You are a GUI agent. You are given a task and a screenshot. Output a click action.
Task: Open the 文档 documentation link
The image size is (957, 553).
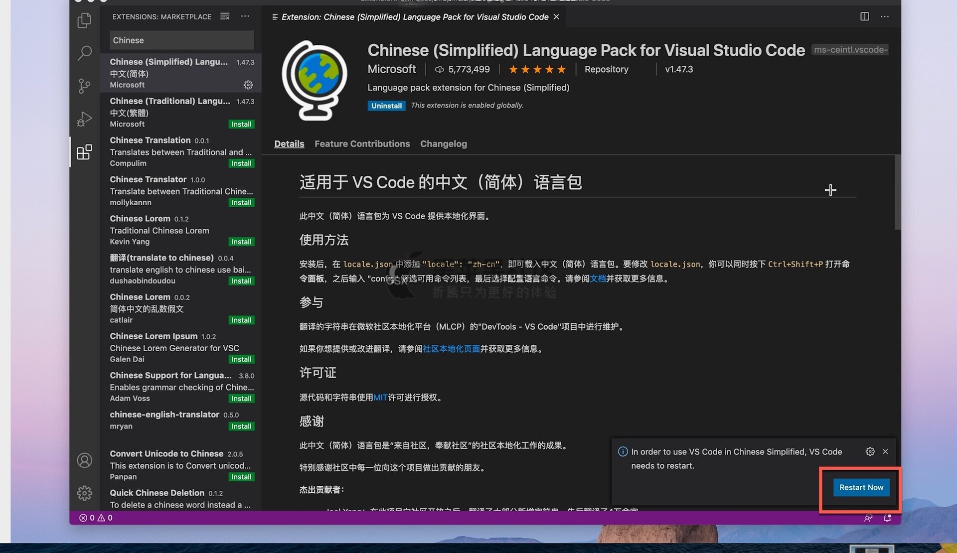598,278
